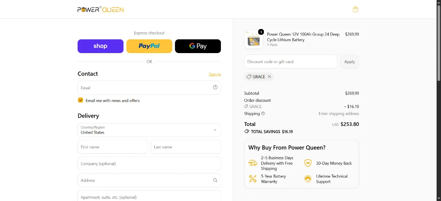Focus the Address input field
The image size is (441, 201).
point(149,180)
